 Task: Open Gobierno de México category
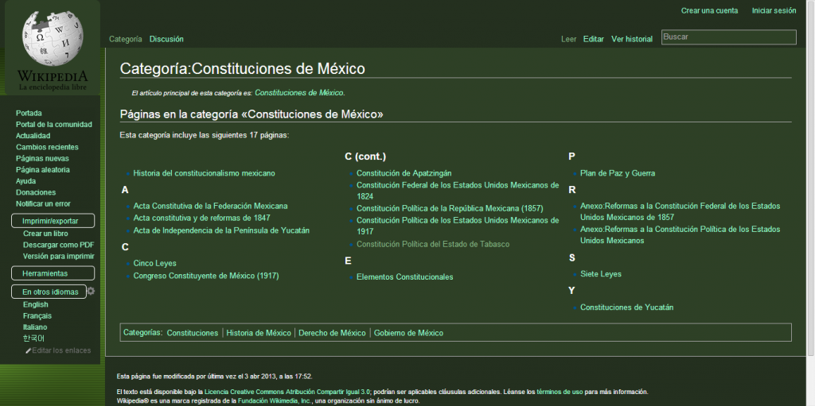click(408, 333)
